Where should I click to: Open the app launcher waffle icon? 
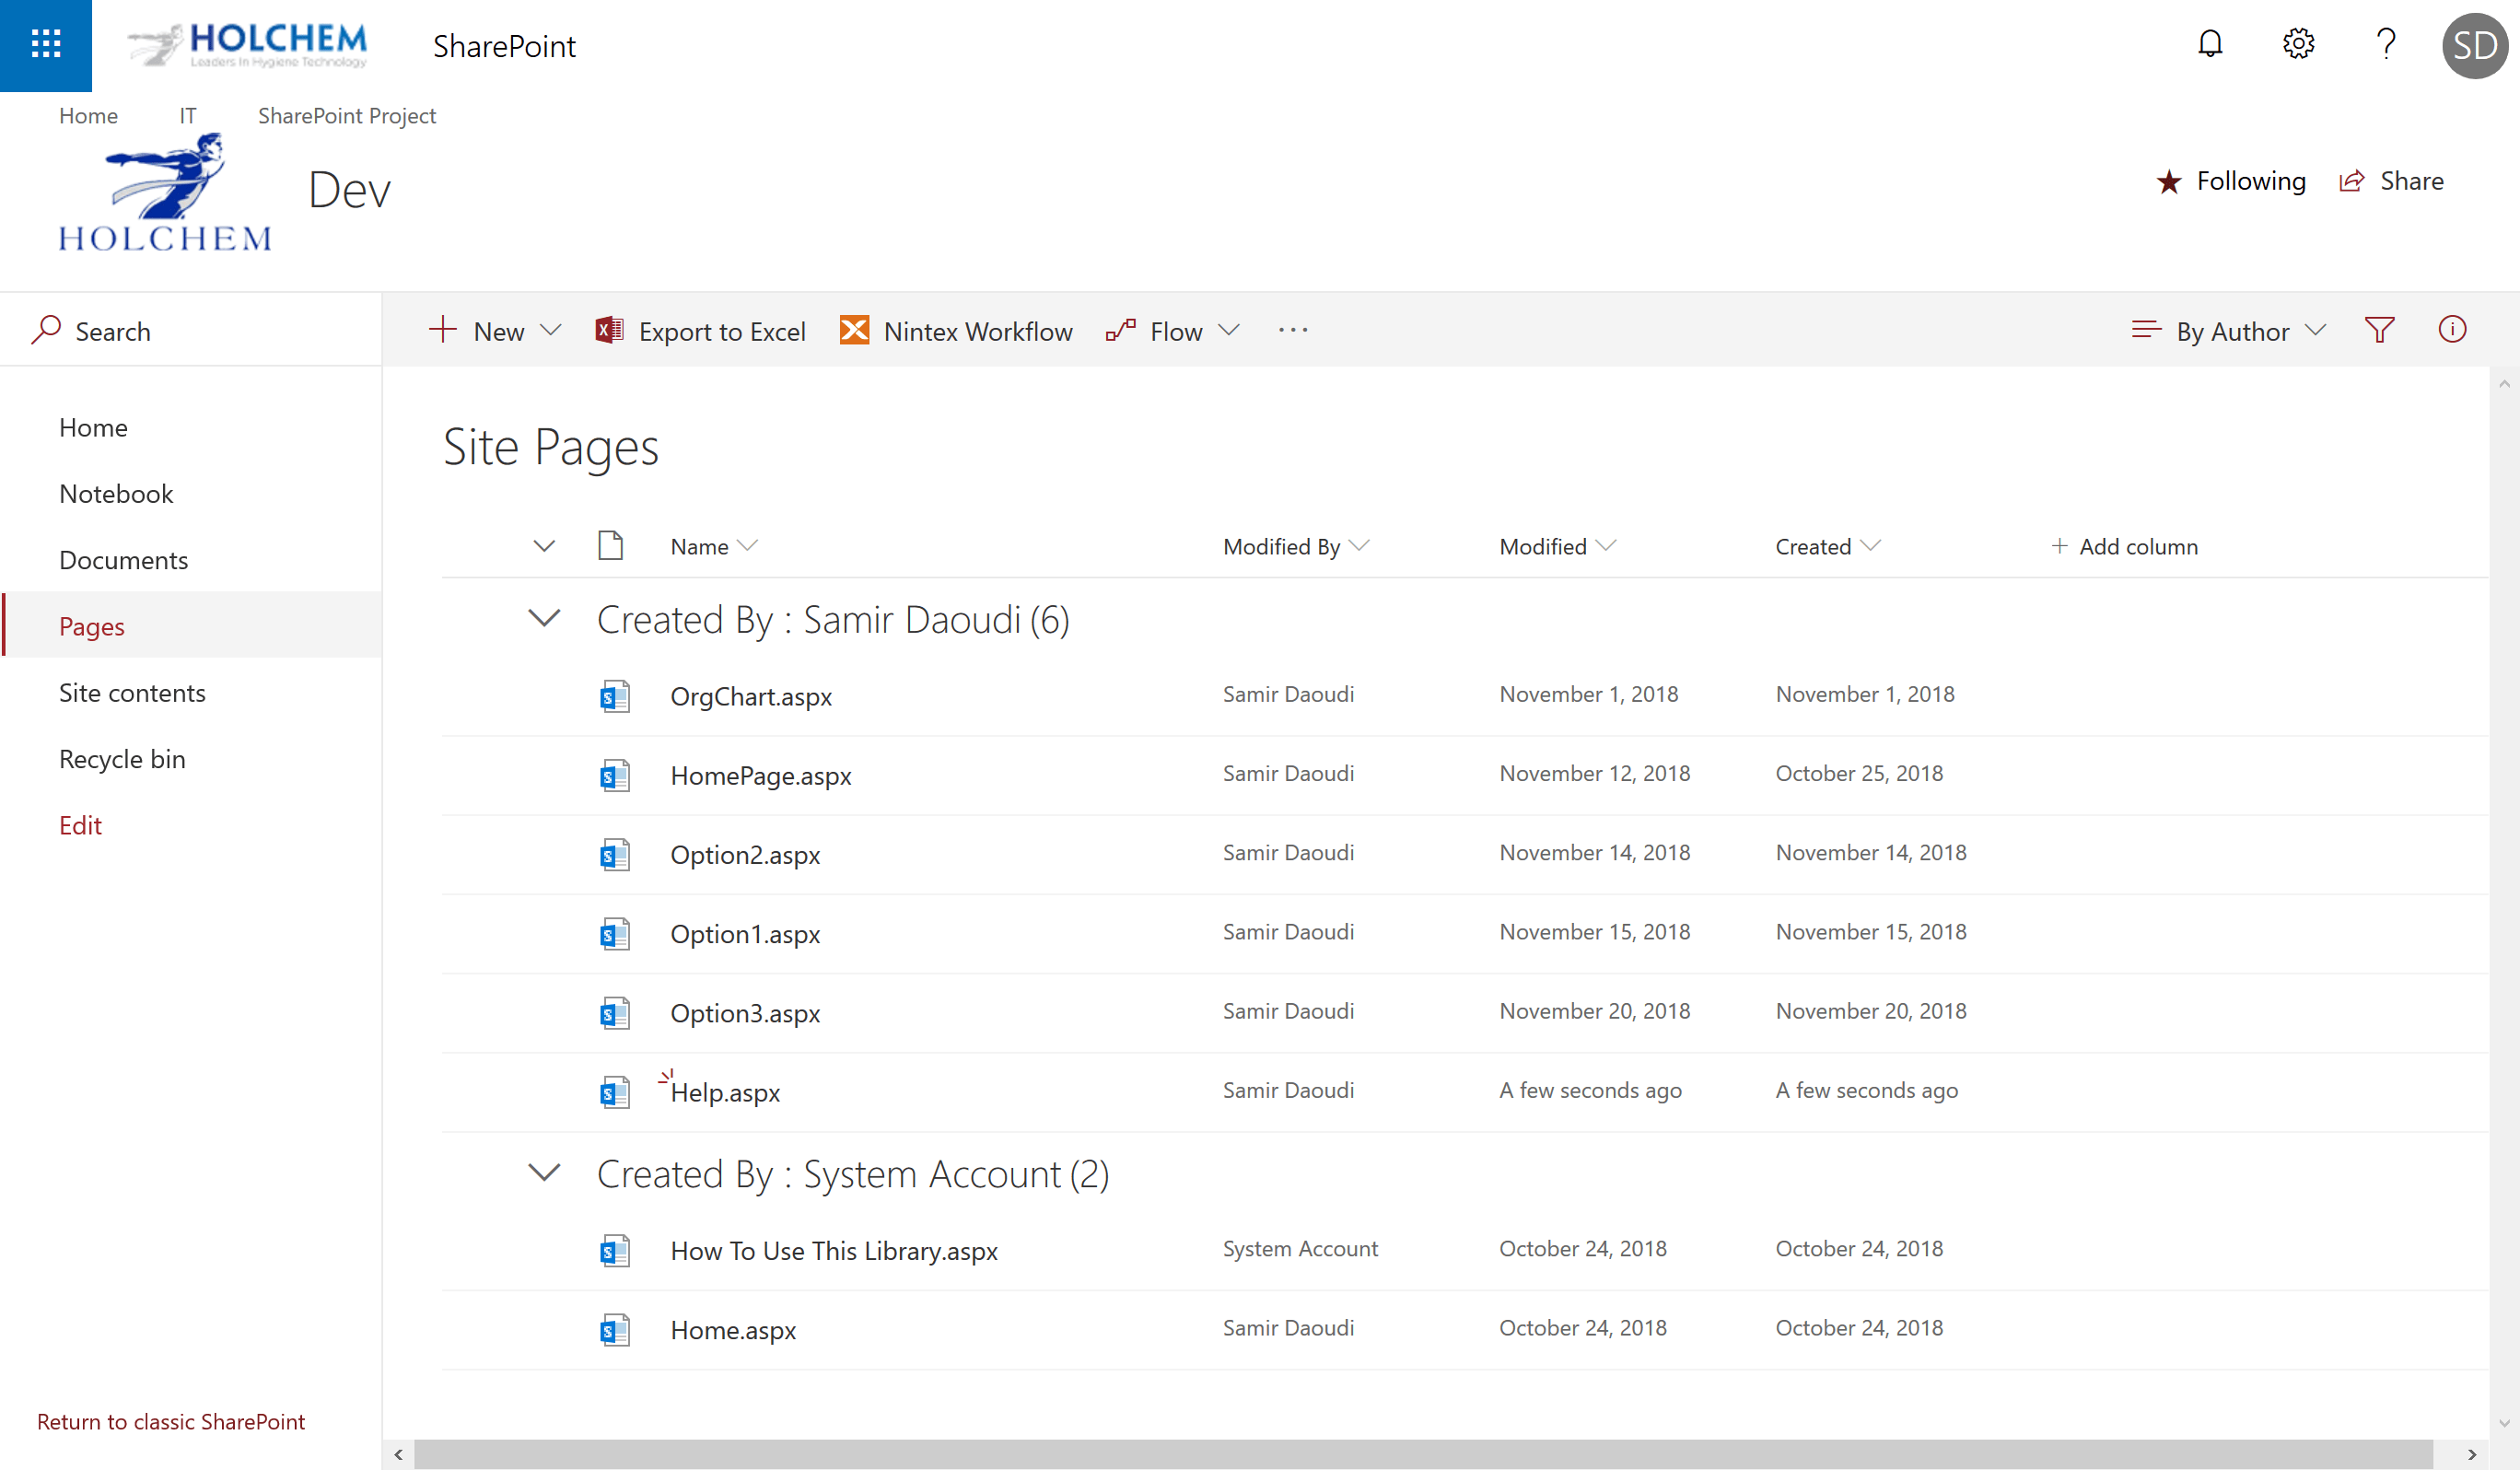click(x=46, y=45)
